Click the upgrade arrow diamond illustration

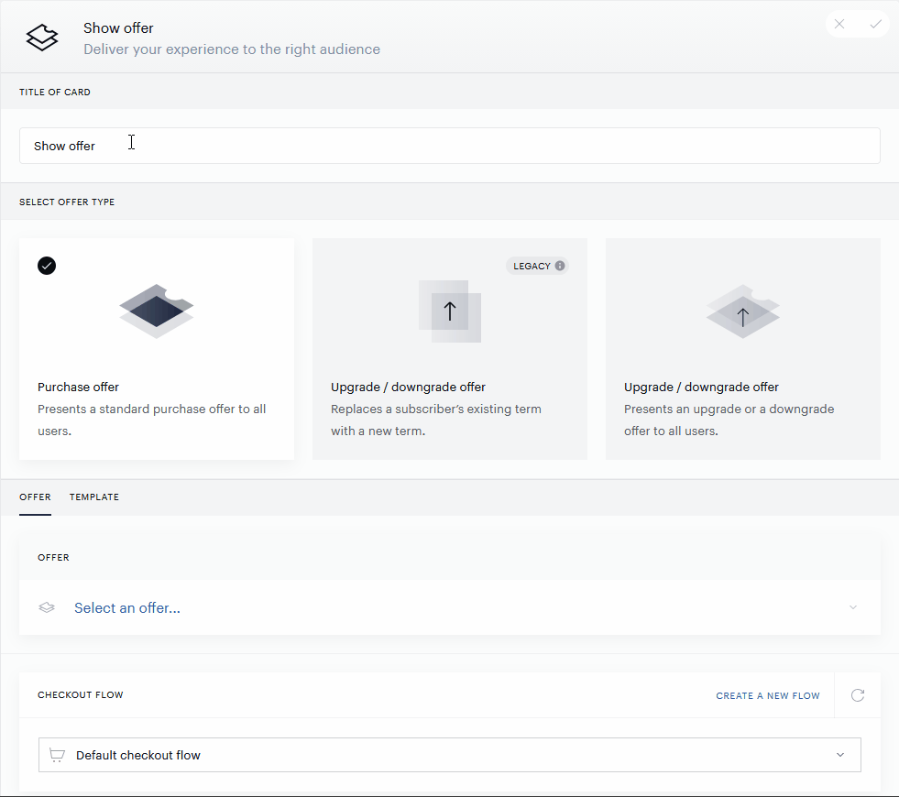pos(743,311)
